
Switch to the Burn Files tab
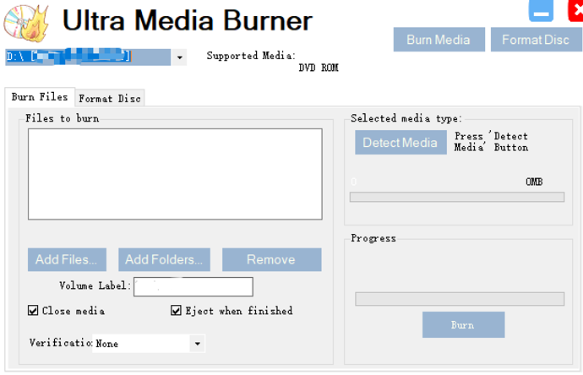click(x=40, y=97)
